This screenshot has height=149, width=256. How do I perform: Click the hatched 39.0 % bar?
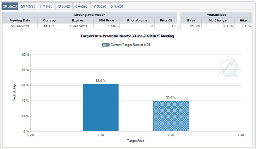tap(171, 116)
